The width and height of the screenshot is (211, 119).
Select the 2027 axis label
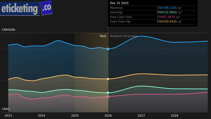coord(141,116)
